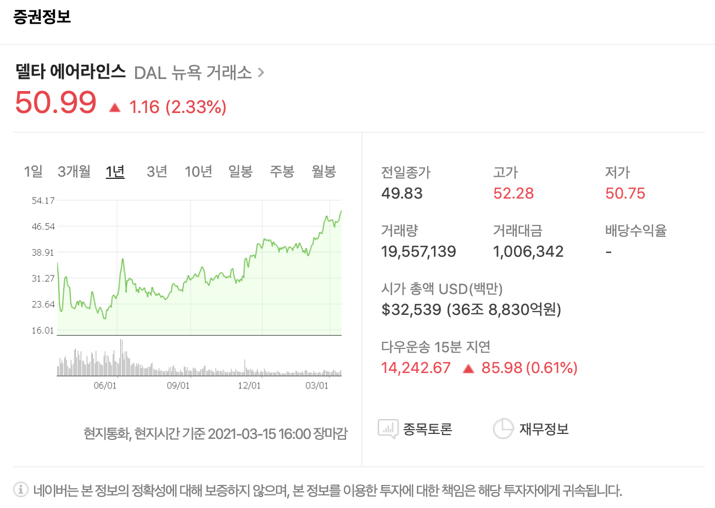Open the 재무정보 financial information page
715x508 pixels.
(x=544, y=428)
